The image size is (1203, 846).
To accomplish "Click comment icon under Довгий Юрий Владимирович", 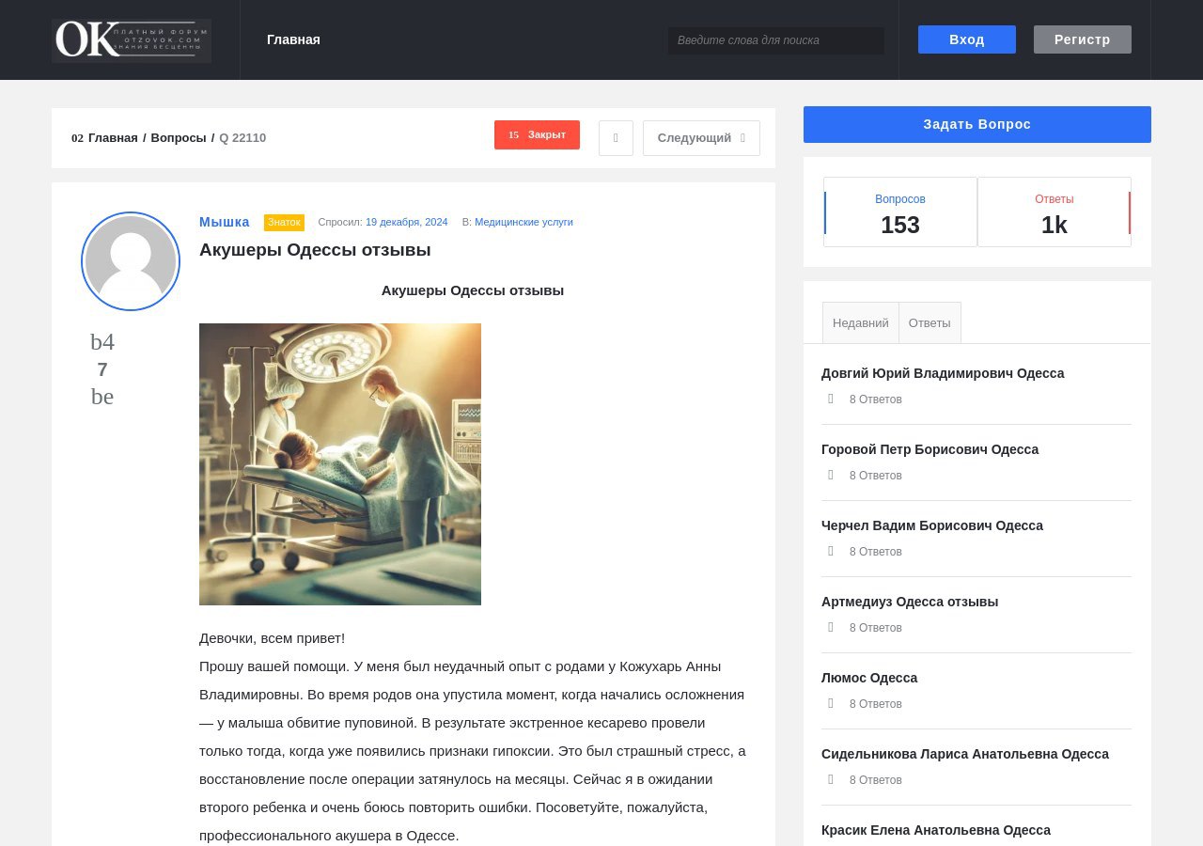I will click(831, 399).
